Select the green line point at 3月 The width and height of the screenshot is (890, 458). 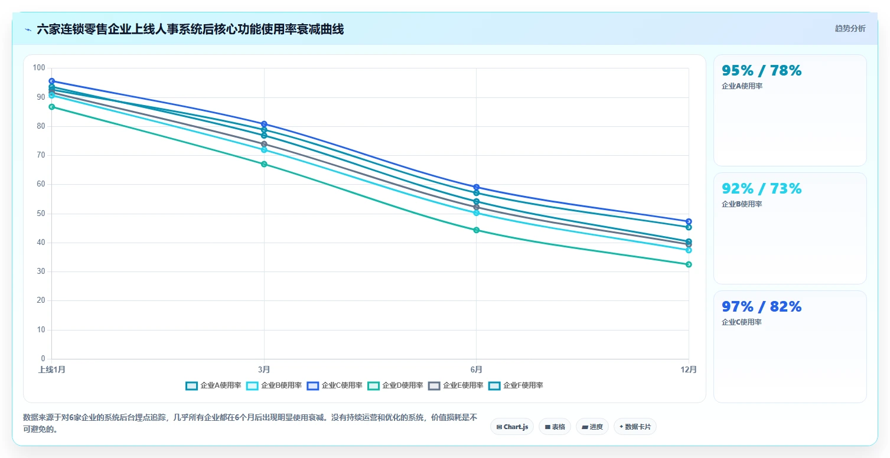pos(264,164)
